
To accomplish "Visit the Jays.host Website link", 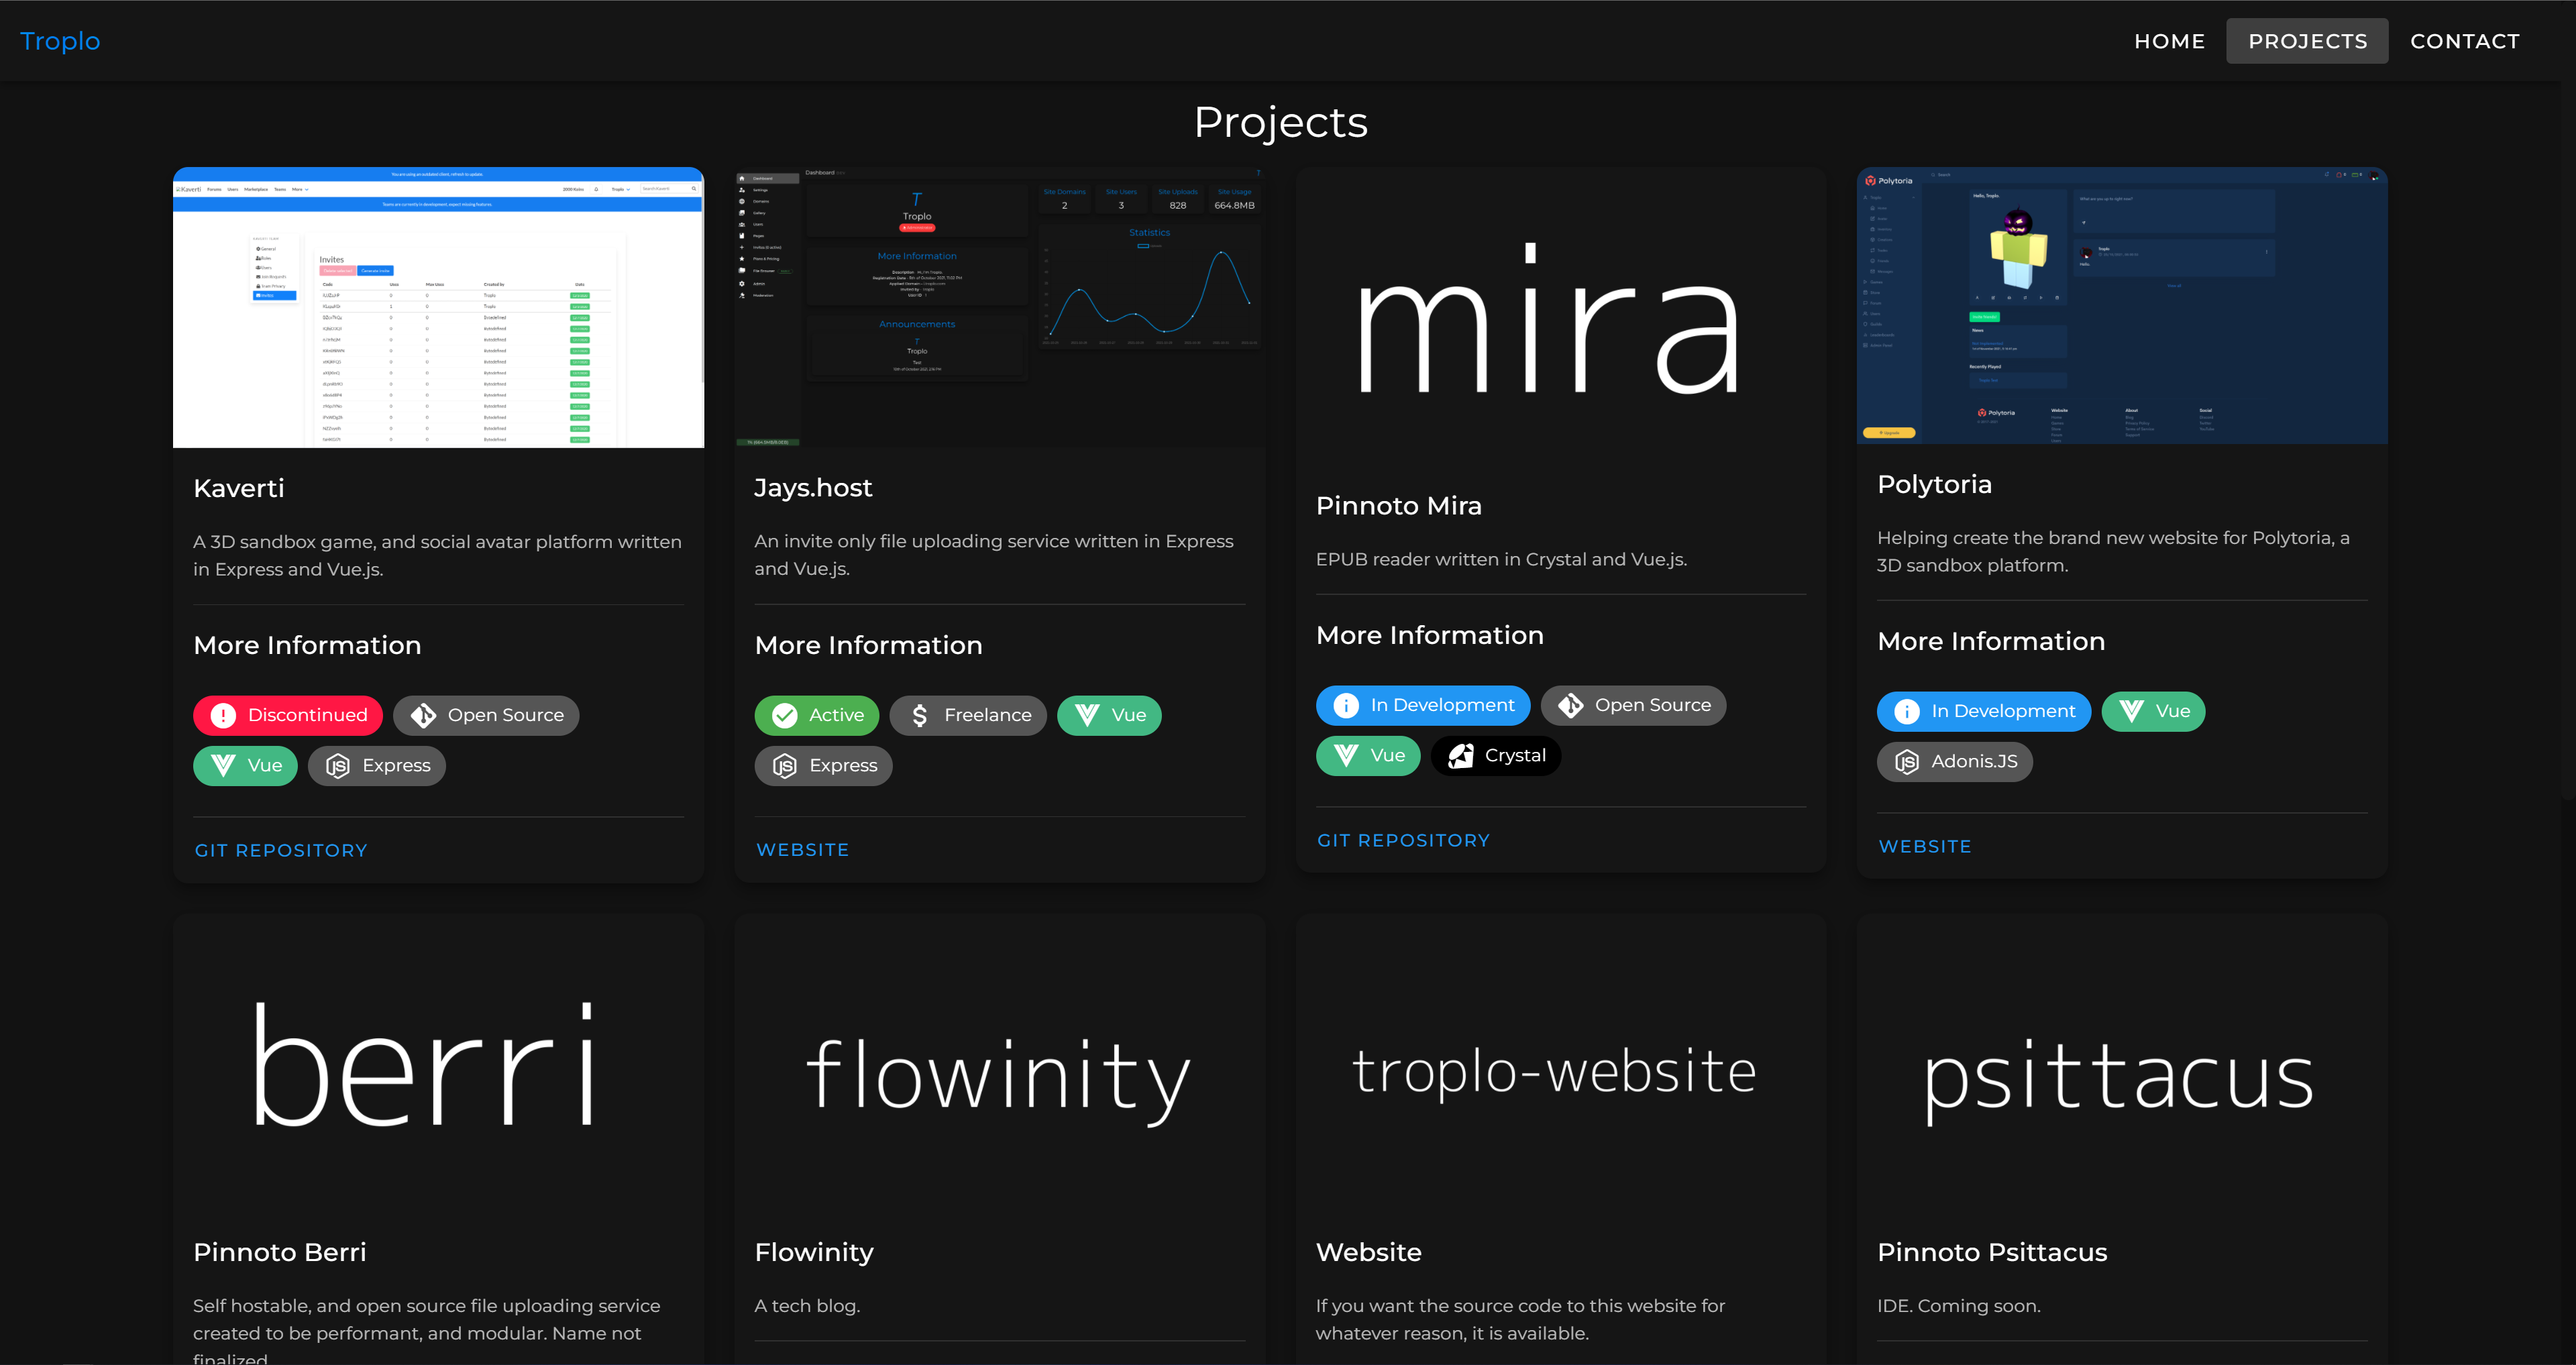I will coord(802,849).
